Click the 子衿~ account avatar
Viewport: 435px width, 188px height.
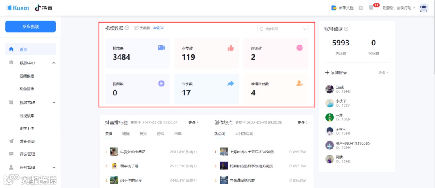[329, 131]
